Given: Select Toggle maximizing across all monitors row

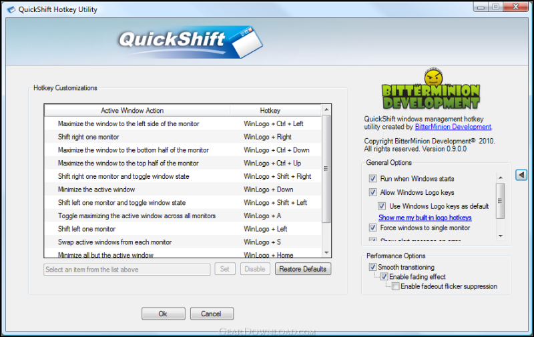Looking at the screenshot, I should [183, 216].
